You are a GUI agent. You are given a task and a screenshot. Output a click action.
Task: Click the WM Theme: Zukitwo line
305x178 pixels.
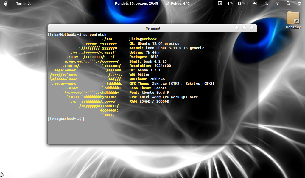pyautogui.click(x=147, y=79)
